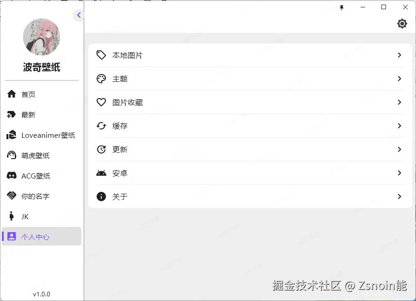Expand the 更新 row chevron

click(399, 149)
